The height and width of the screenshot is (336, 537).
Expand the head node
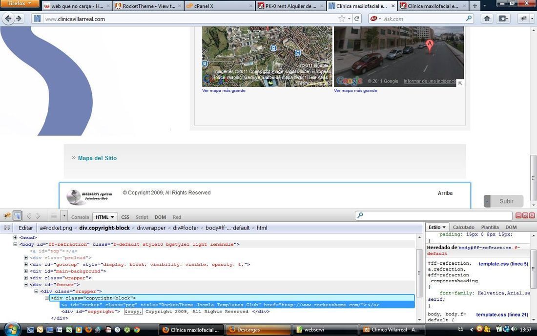15,237
